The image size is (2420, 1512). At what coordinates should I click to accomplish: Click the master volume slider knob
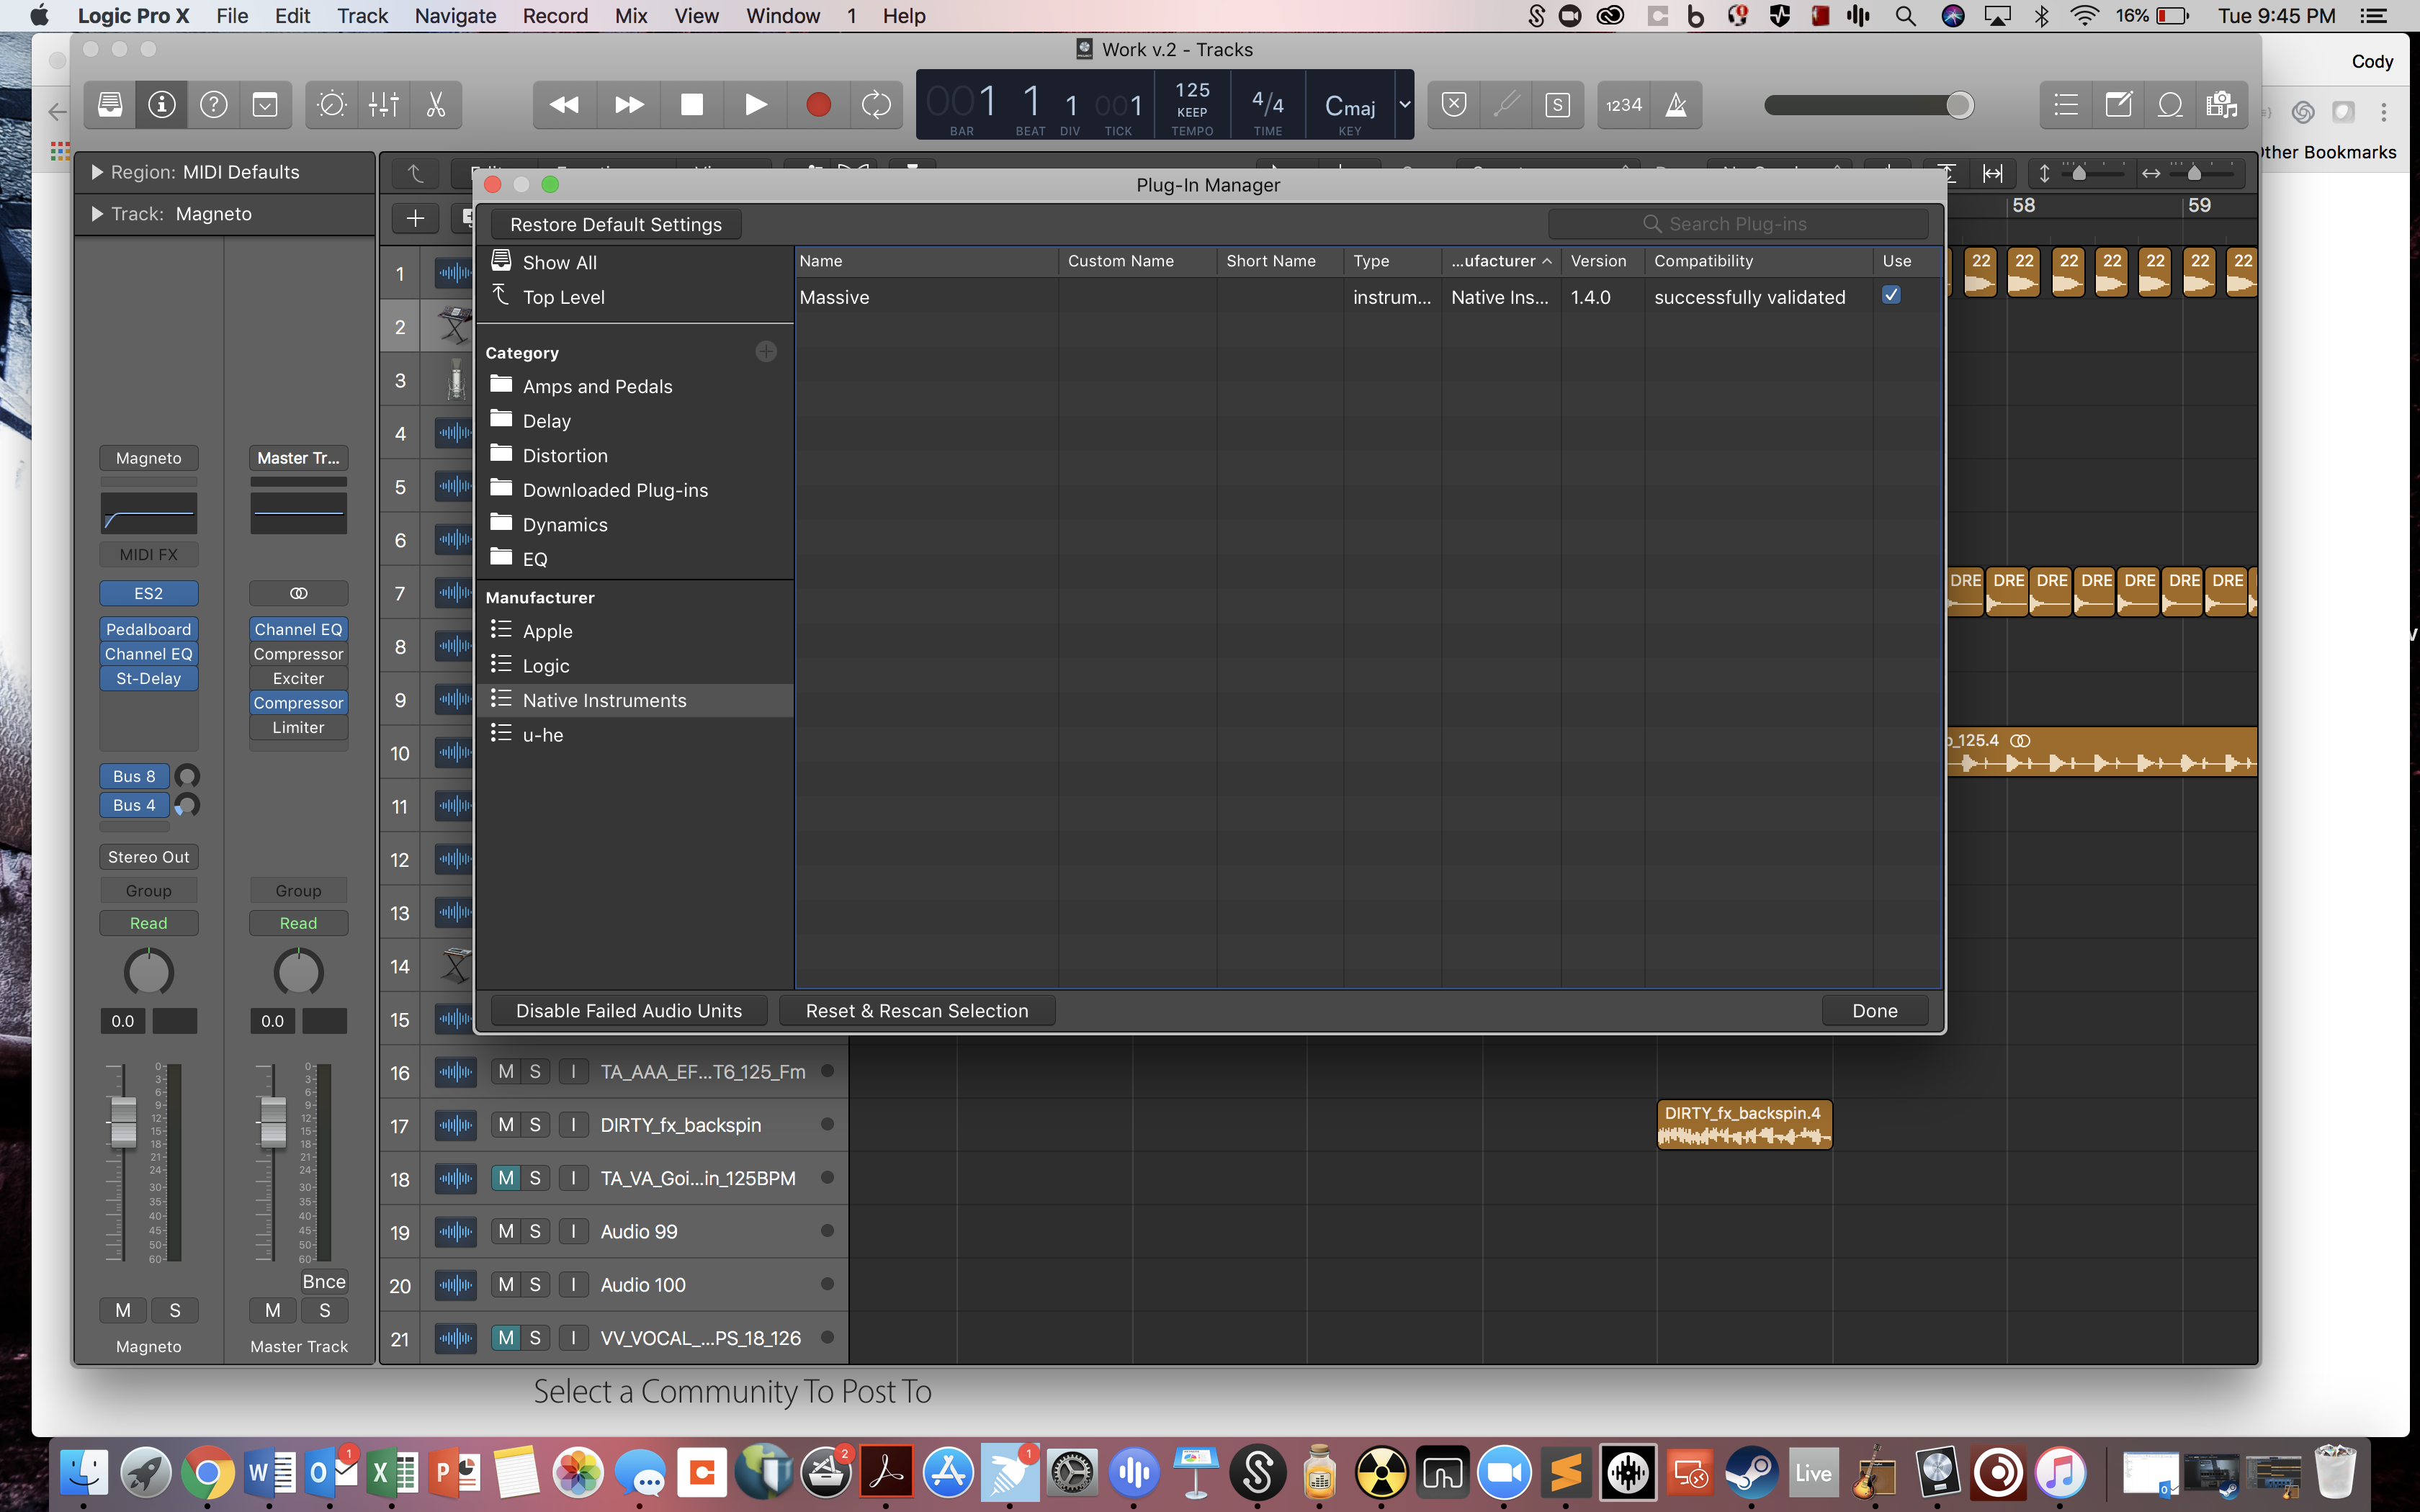pos(1959,104)
